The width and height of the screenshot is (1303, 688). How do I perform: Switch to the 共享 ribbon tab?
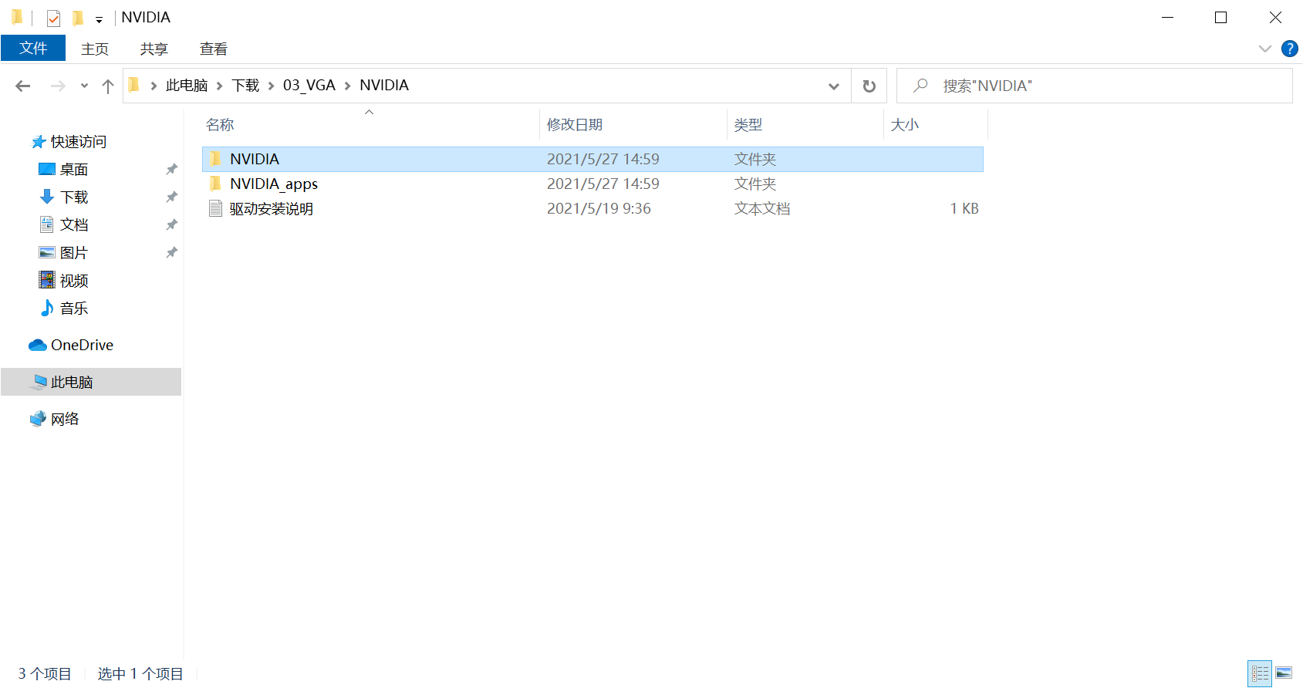point(154,49)
